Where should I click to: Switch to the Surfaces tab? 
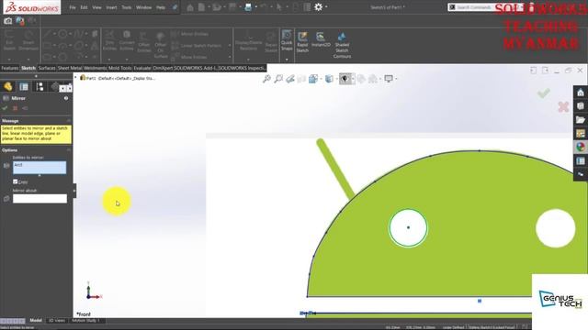click(47, 68)
